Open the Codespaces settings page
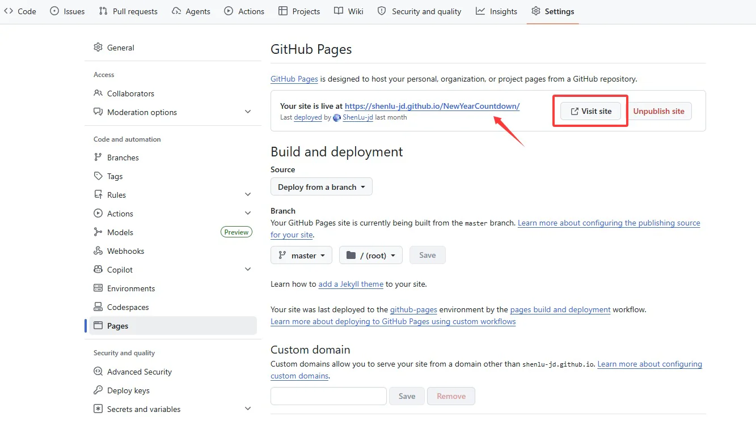 pyautogui.click(x=173, y=307)
